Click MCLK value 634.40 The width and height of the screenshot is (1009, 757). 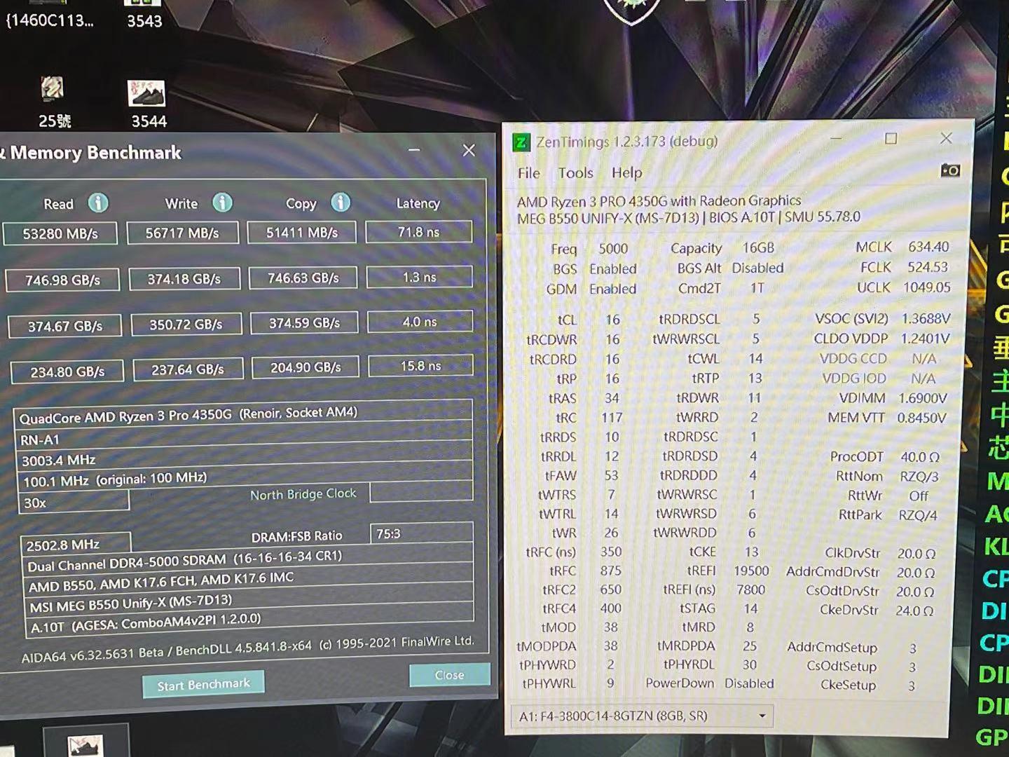click(928, 247)
